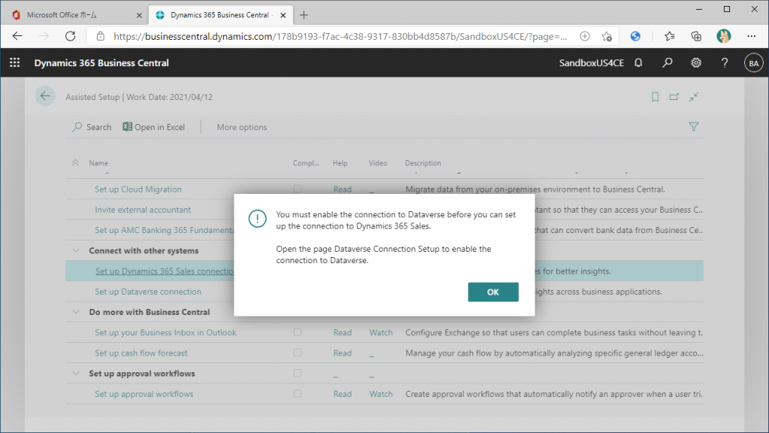Click the browser address bar URL
Image resolution: width=769 pixels, height=433 pixels.
340,36
